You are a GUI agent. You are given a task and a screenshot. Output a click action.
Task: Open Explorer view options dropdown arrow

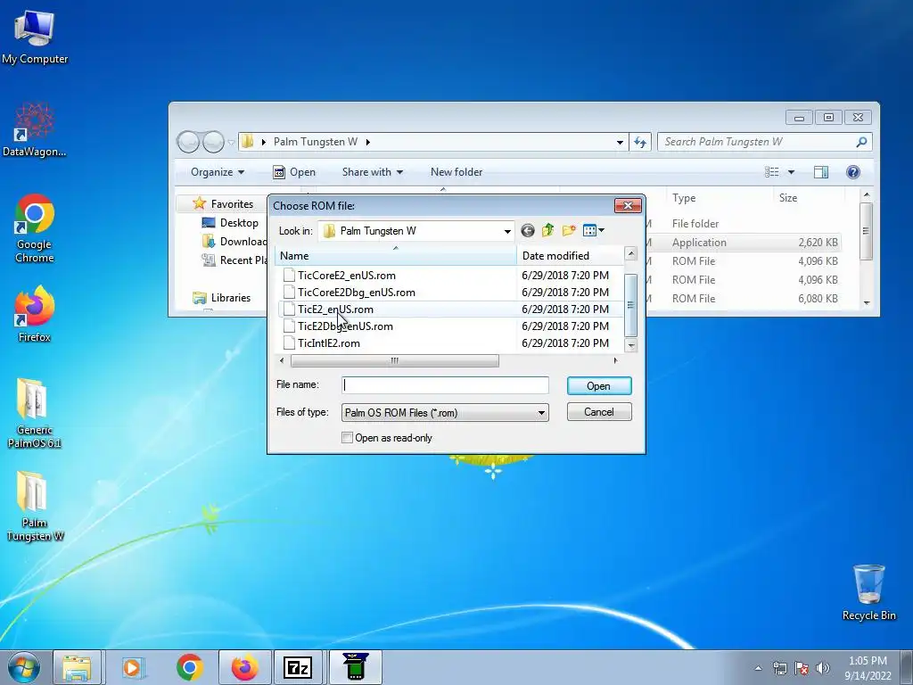(x=791, y=172)
